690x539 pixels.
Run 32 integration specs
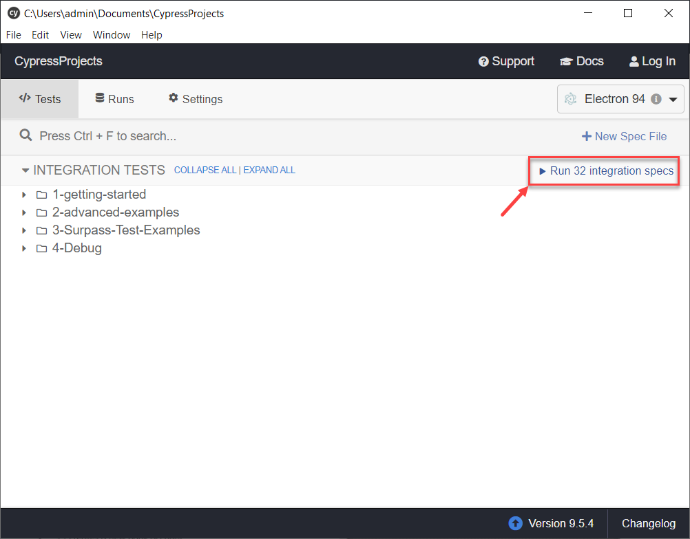point(607,171)
